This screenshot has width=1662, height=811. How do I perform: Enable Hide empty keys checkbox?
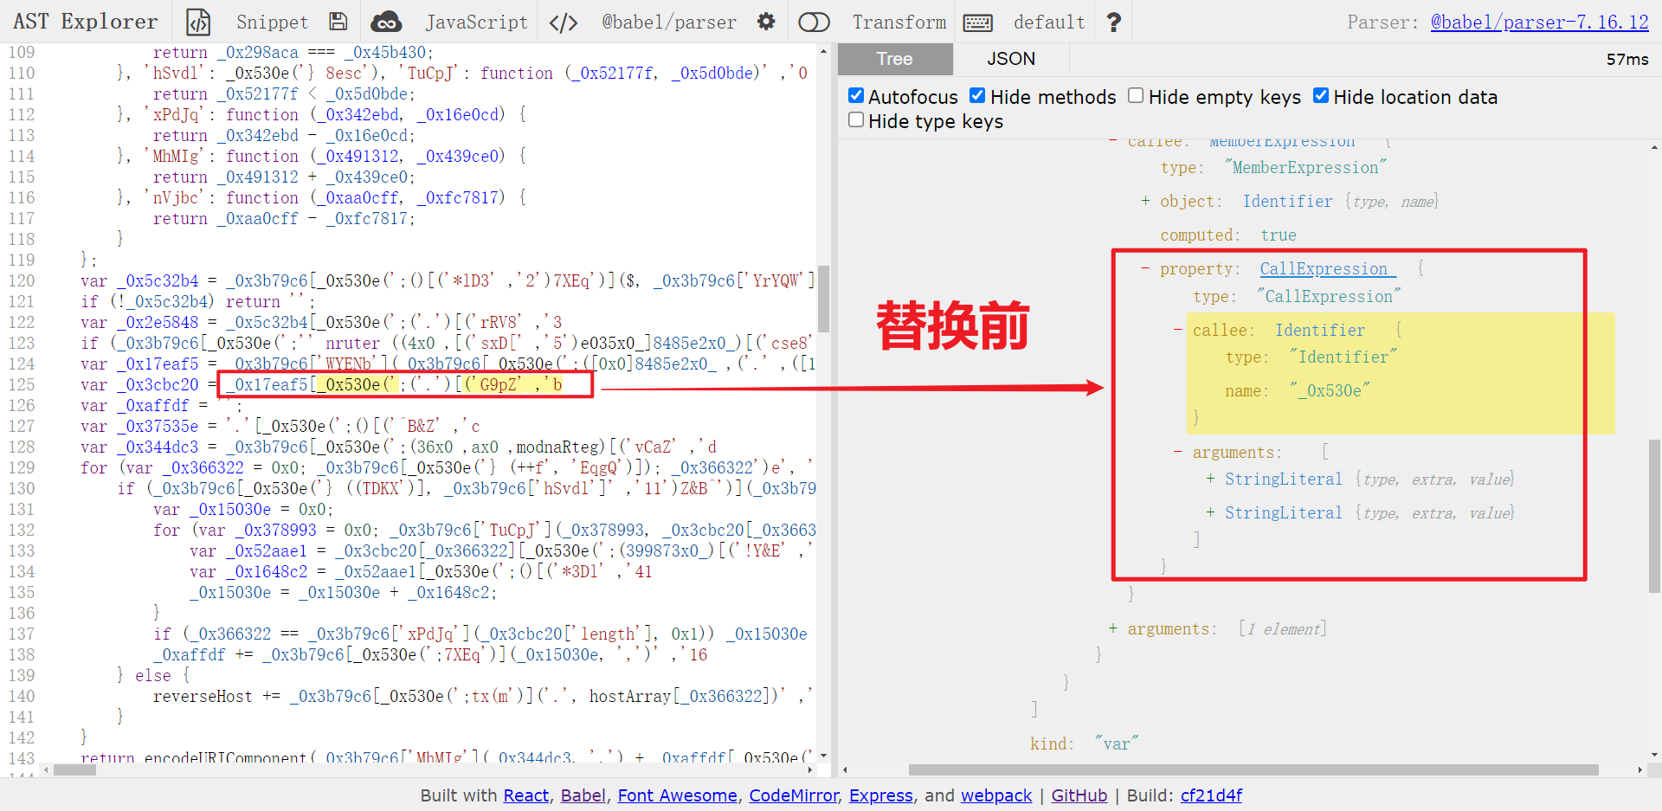coord(1136,95)
